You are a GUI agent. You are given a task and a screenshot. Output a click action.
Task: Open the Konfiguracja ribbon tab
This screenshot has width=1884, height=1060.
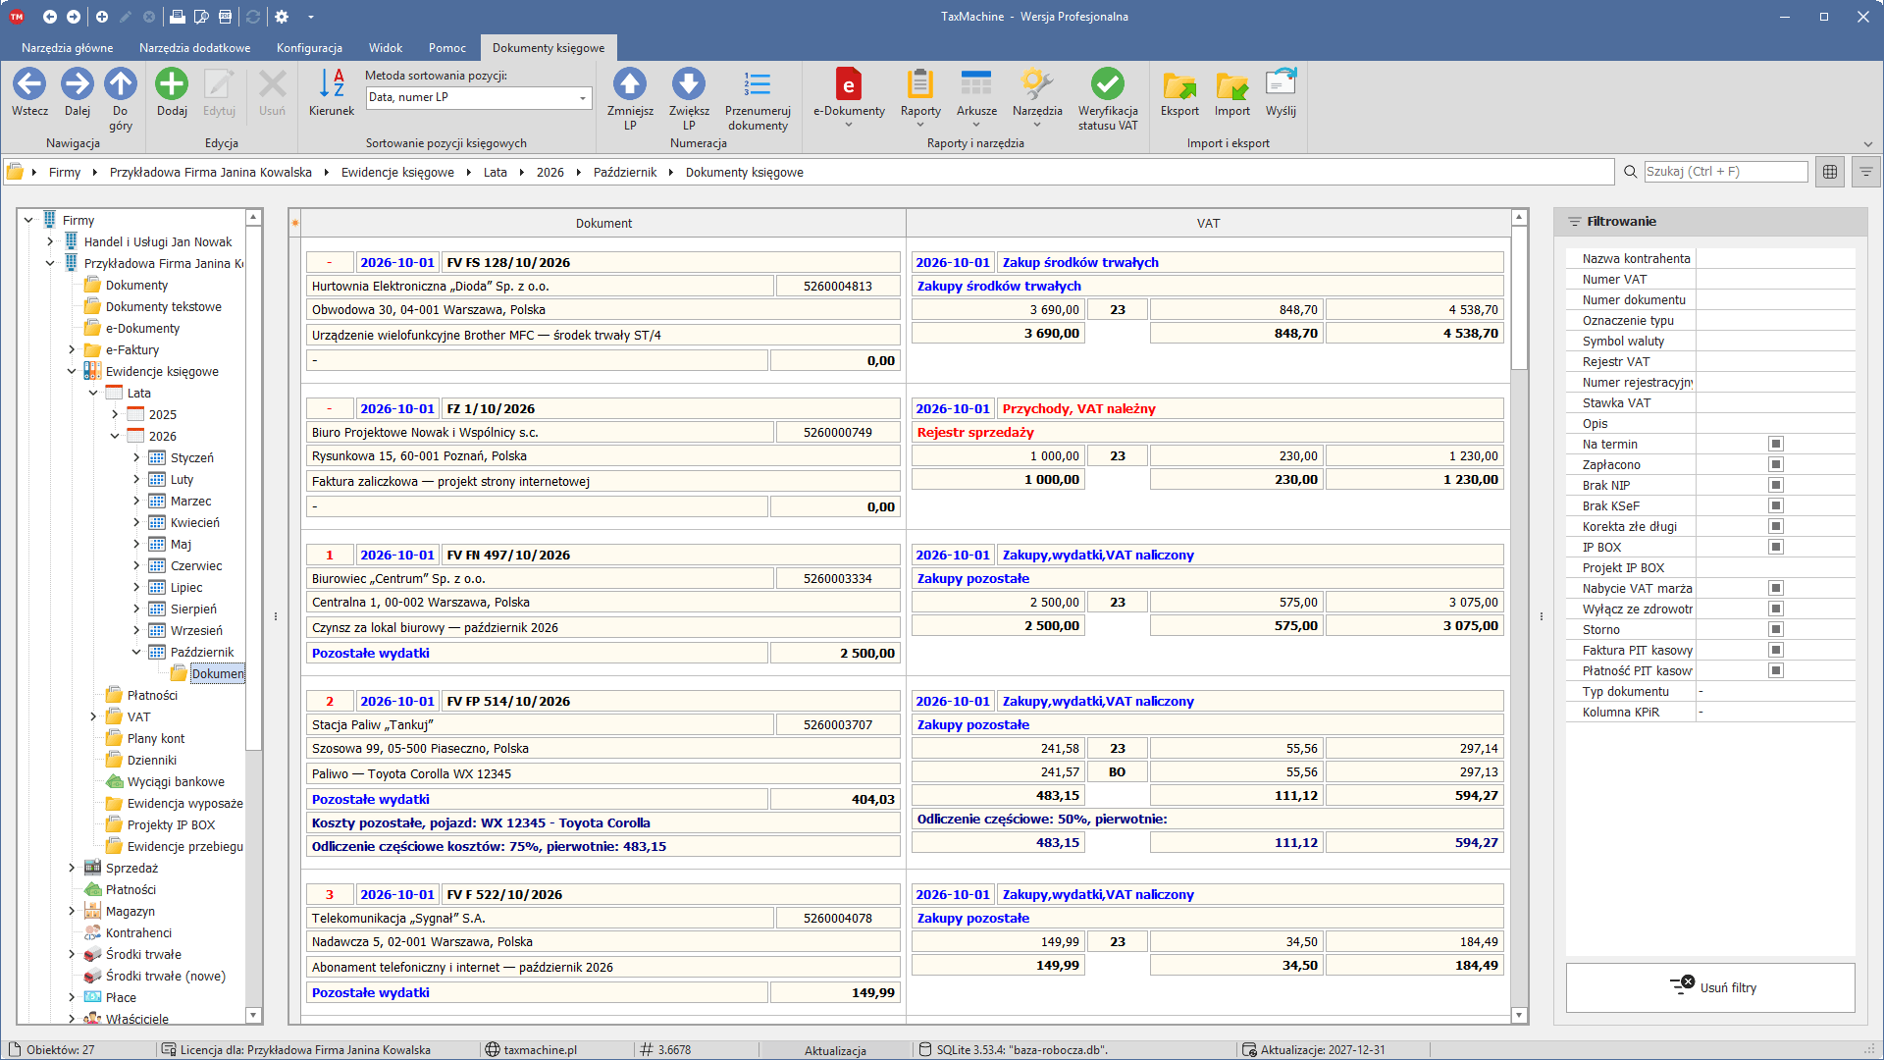click(309, 47)
